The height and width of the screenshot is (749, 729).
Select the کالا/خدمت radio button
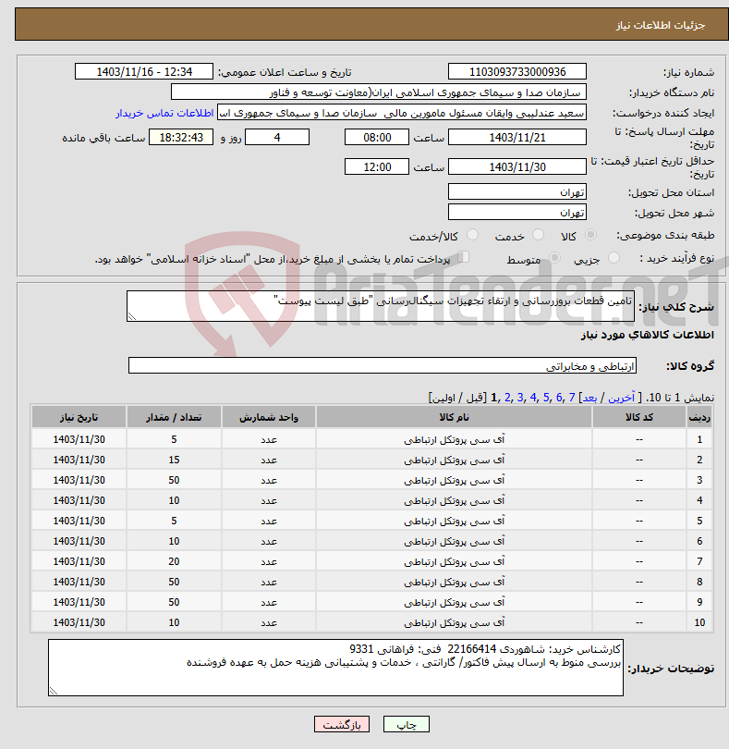[x=473, y=235]
